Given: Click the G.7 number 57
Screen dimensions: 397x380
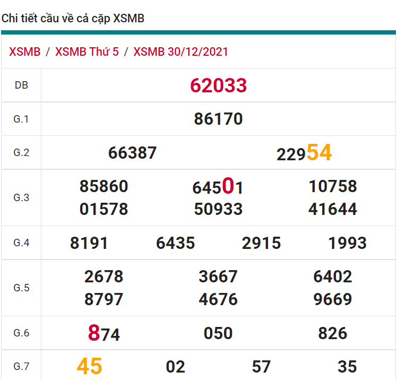Looking at the screenshot, I should (x=261, y=367).
